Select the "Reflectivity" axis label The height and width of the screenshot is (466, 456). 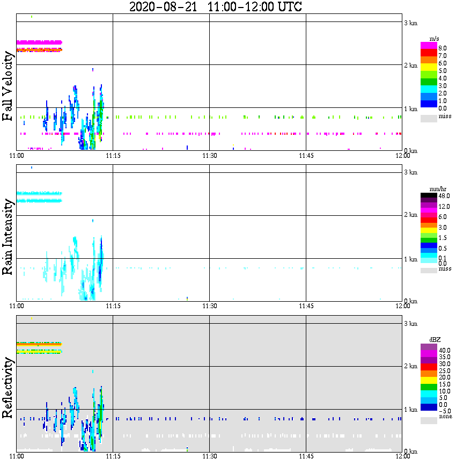pyautogui.click(x=8, y=388)
